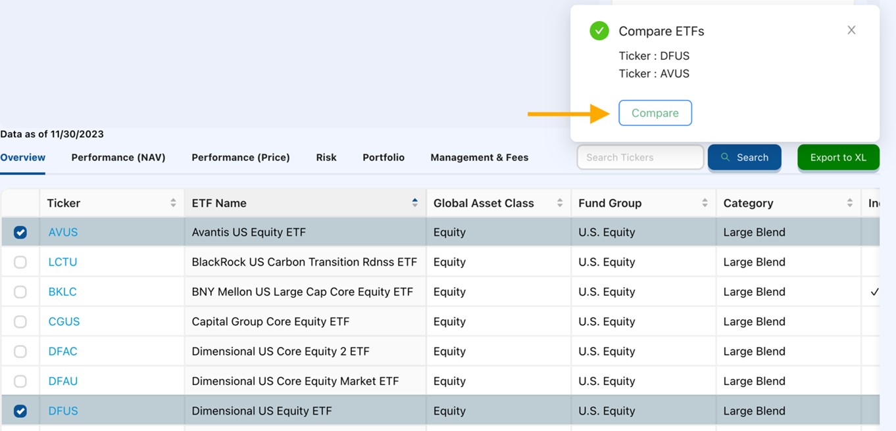Click 'Ticker : DFUS' in the popup
The image size is (896, 431).
point(654,56)
